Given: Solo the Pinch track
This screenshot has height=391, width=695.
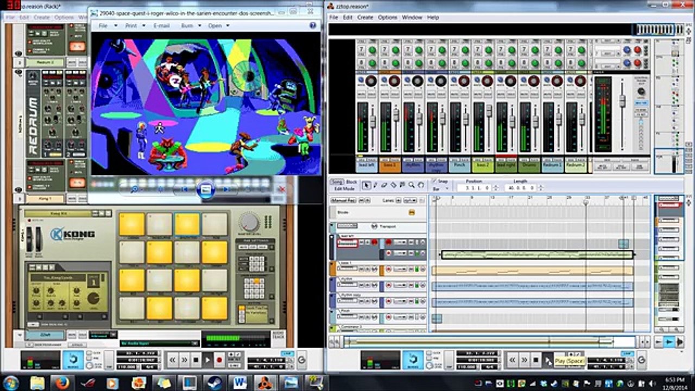Looking at the screenshot, I should (368, 317).
